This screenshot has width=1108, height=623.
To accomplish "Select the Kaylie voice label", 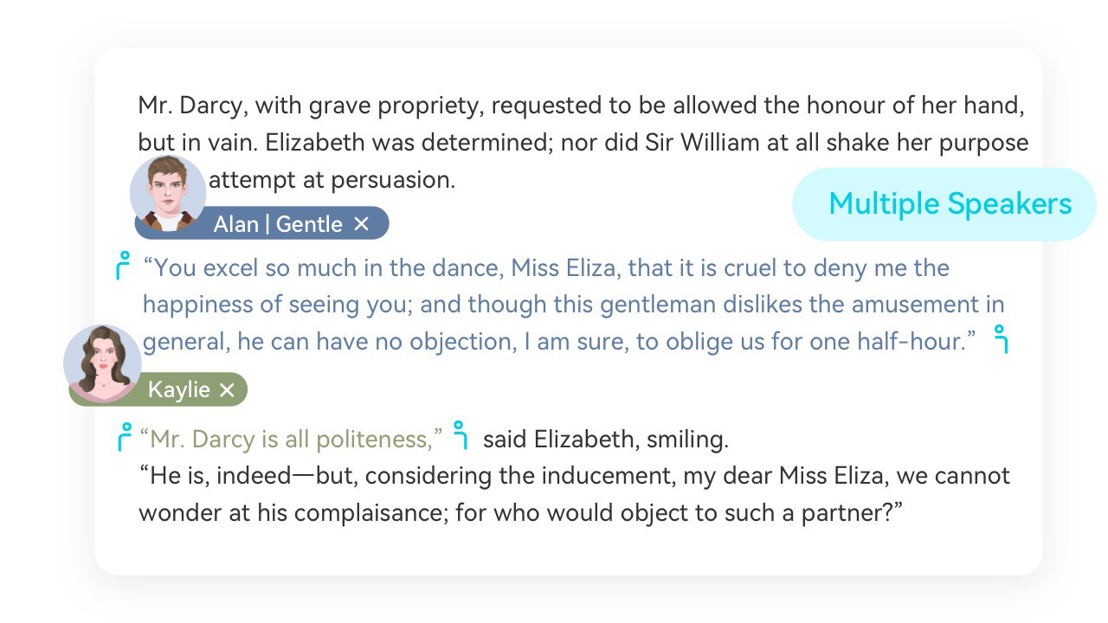I will [x=178, y=390].
